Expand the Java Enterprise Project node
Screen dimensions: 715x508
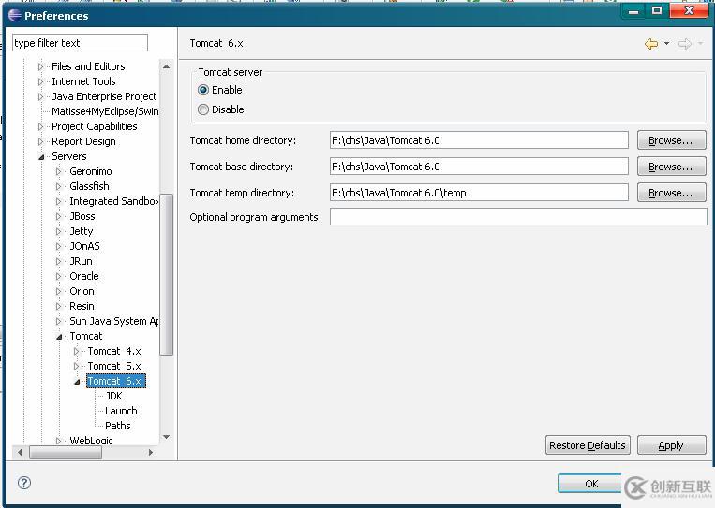click(x=40, y=97)
